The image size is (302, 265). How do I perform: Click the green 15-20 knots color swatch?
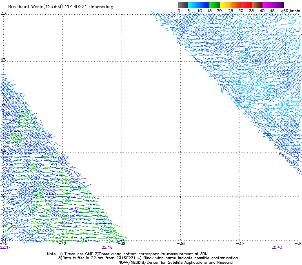point(215,5)
